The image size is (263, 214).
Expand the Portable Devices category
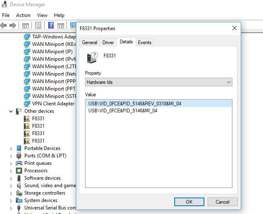click(11, 148)
